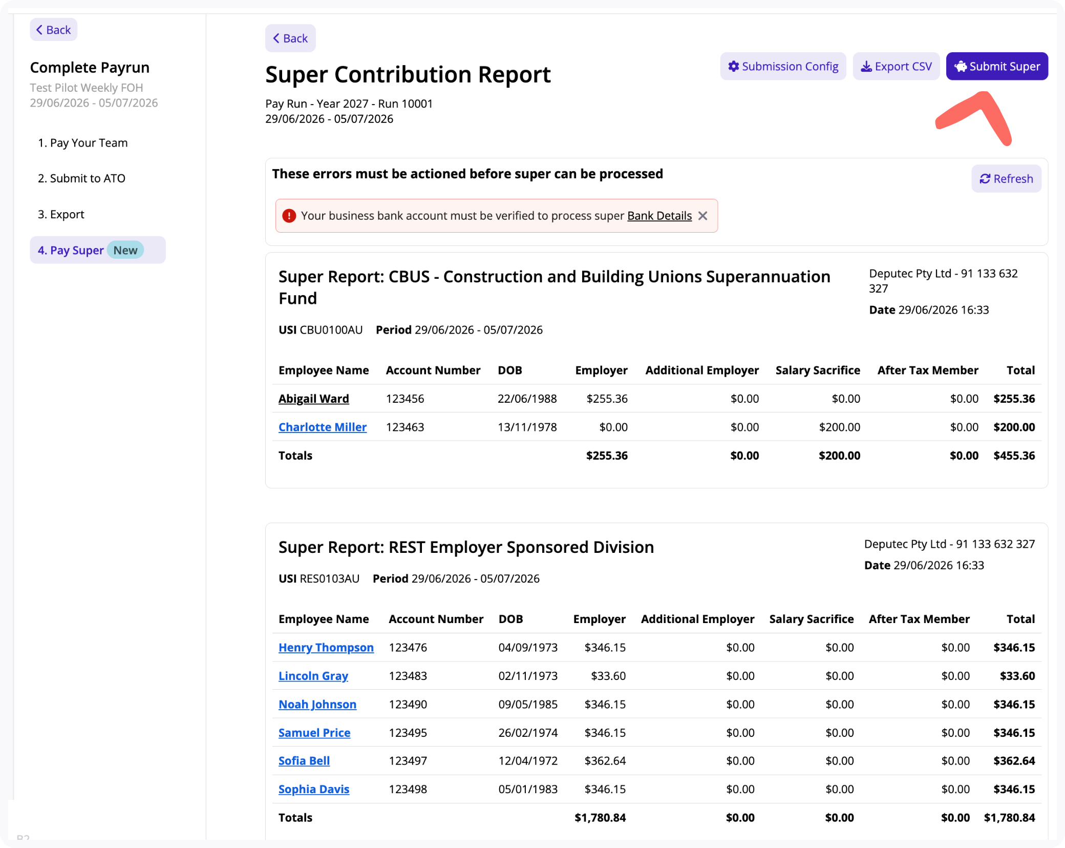Click Lincoln Gray's total $33.60
Image resolution: width=1065 pixels, height=848 pixels.
point(1017,676)
